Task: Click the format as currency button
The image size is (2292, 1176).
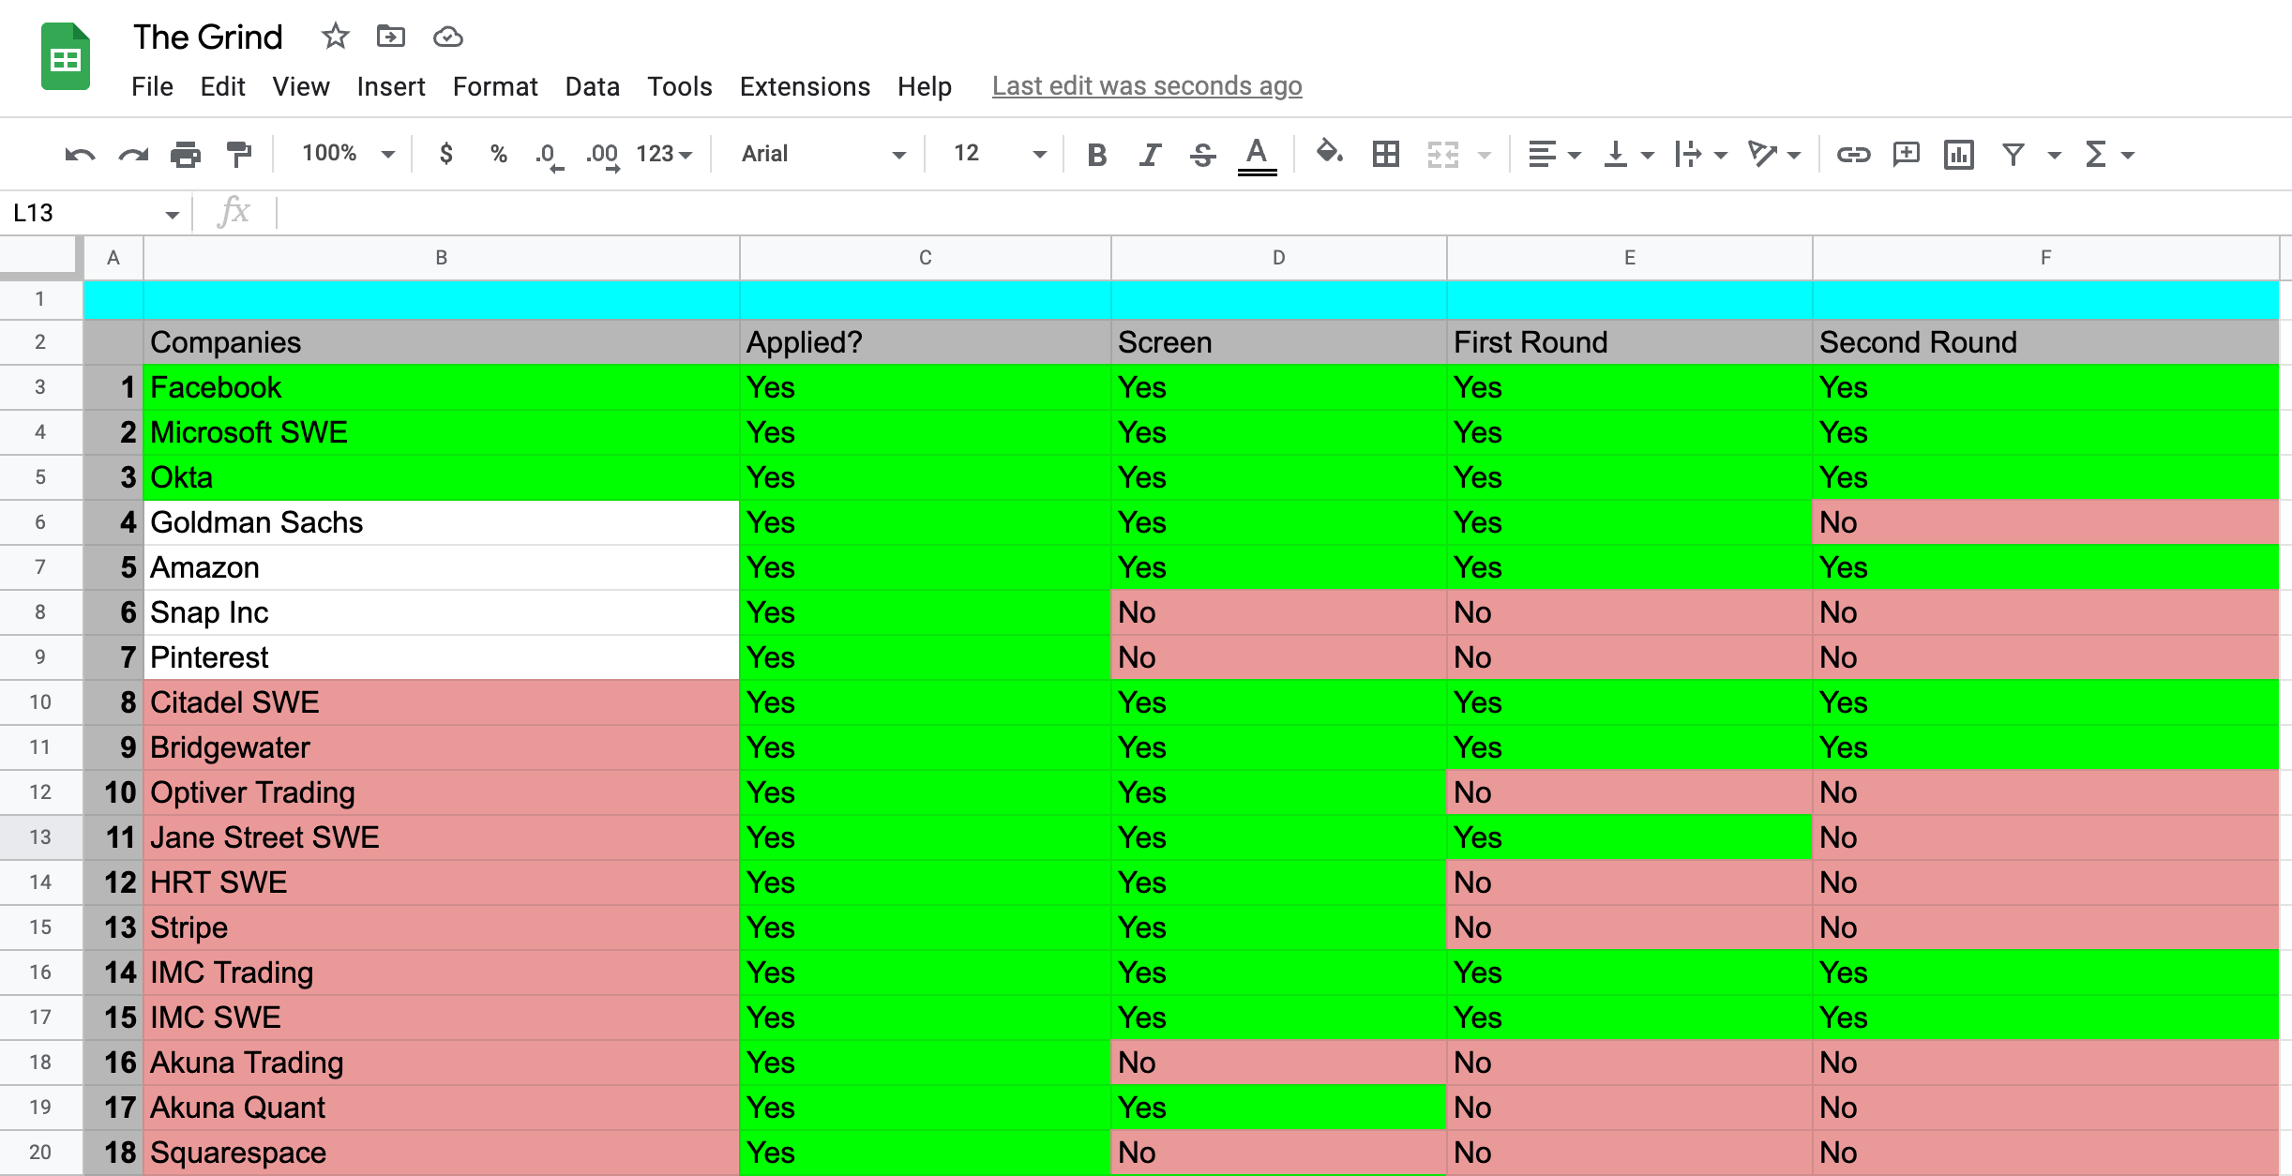Action: (446, 154)
